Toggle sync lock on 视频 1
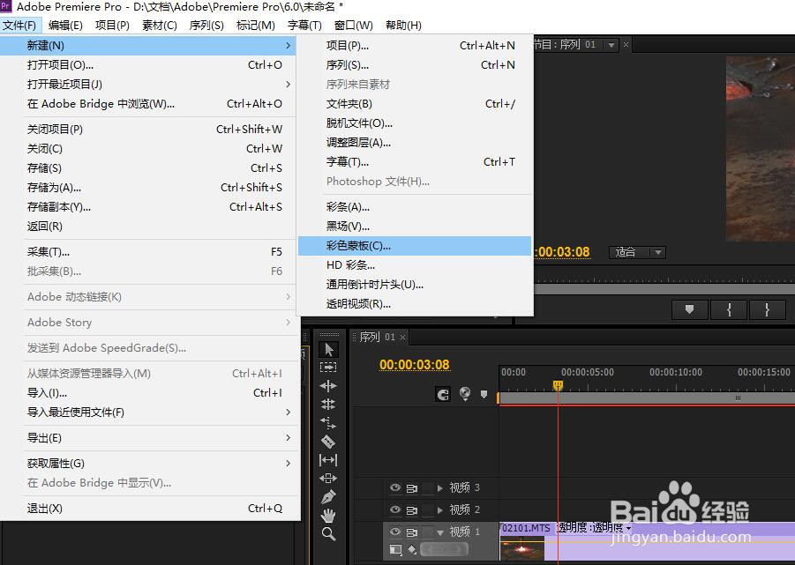This screenshot has width=795, height=565. (x=412, y=532)
